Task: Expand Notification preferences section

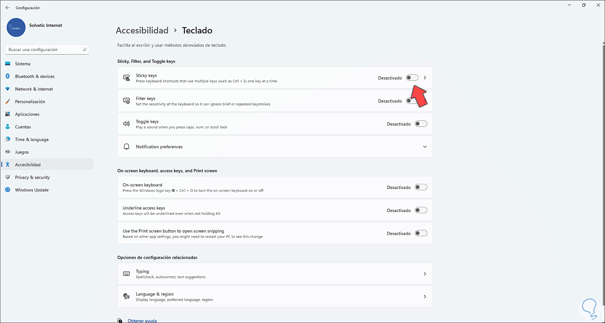Action: click(x=425, y=147)
